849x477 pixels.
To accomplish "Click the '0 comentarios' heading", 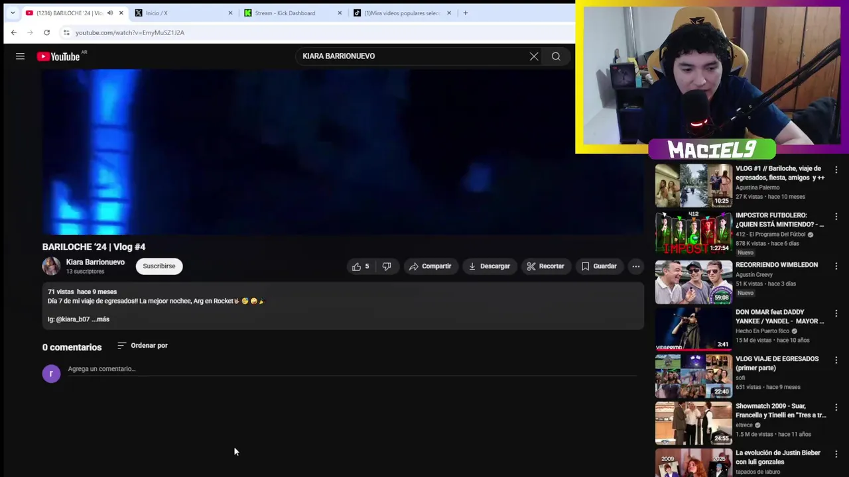I will [x=72, y=347].
